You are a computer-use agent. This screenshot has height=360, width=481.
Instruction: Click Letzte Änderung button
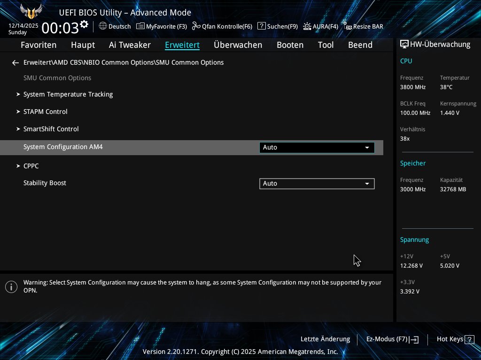(x=325, y=339)
